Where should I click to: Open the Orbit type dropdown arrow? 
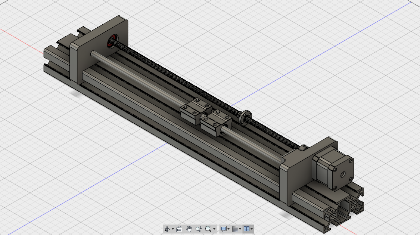pyautogui.click(x=173, y=229)
